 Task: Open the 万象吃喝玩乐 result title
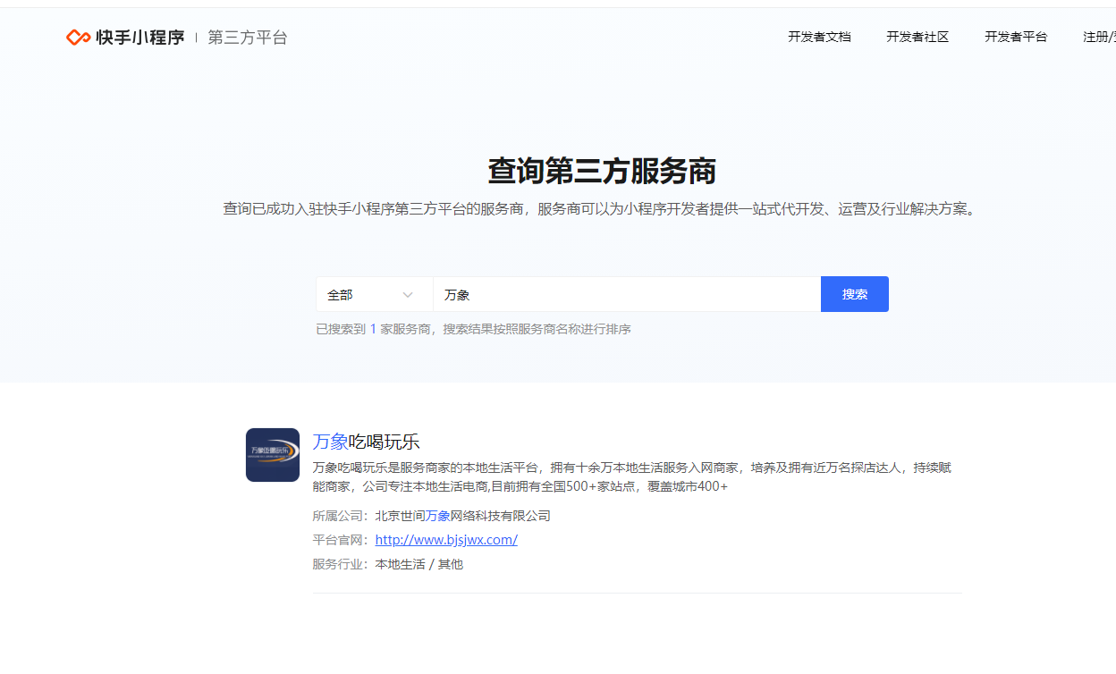tap(366, 442)
